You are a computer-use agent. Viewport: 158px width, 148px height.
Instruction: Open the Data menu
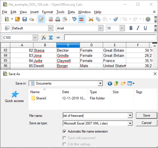71,12
